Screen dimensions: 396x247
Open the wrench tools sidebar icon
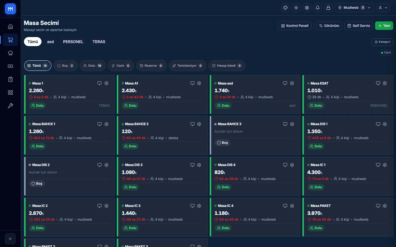pyautogui.click(x=10, y=106)
